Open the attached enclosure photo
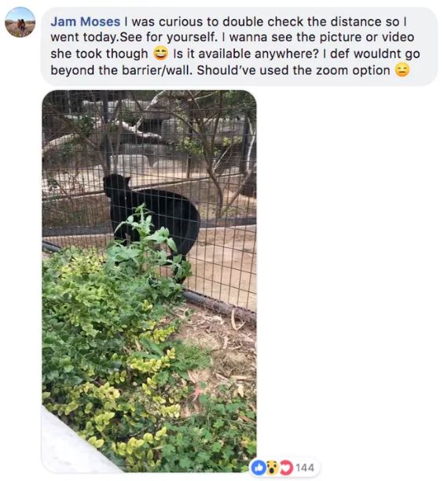Screen dimensions: 444x481 click(x=149, y=281)
